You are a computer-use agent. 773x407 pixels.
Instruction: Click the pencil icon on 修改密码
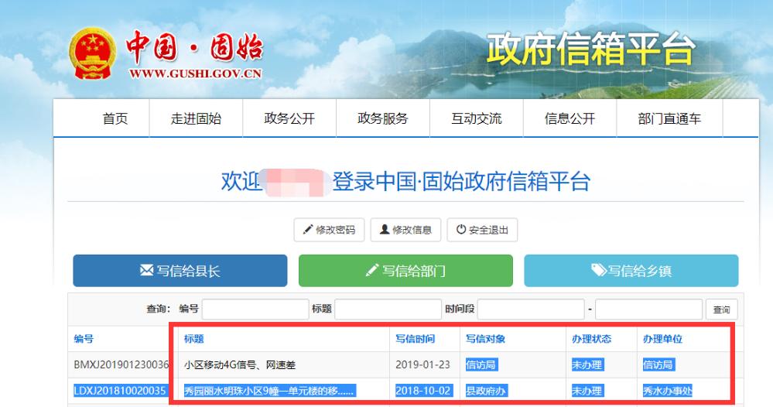(308, 230)
